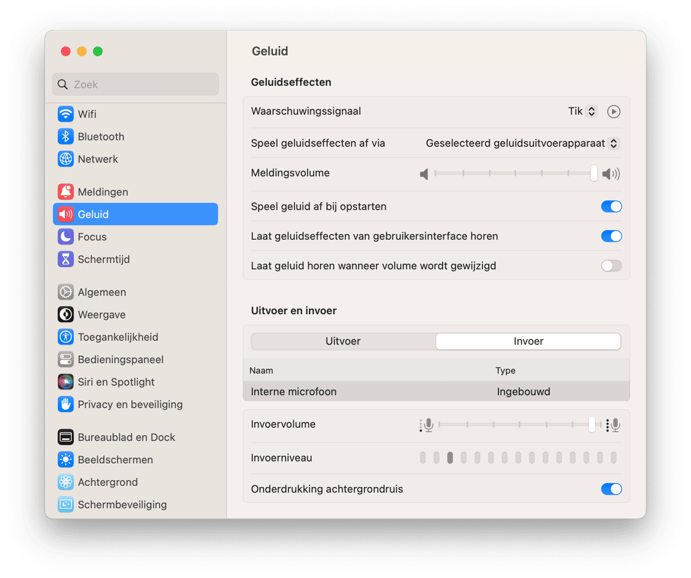Open Toegankelijkheid via its accessibility icon
The image size is (691, 578).
coord(66,337)
